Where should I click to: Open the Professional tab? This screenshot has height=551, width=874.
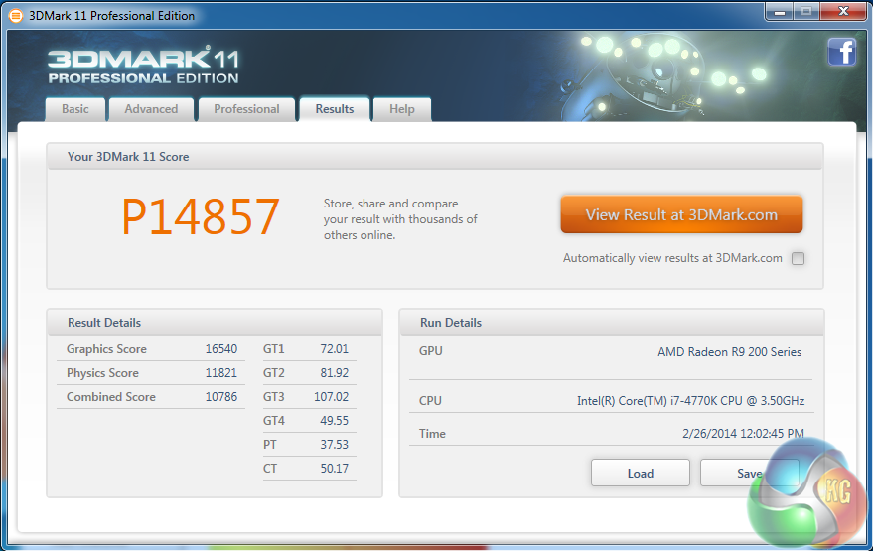[246, 109]
